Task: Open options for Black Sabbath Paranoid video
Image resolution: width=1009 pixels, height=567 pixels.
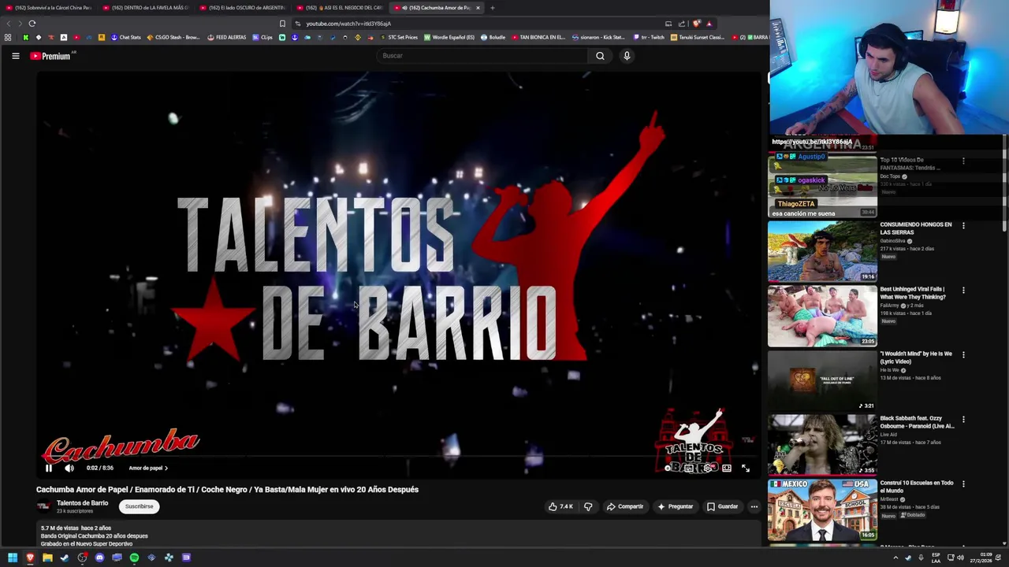Action: point(963,420)
